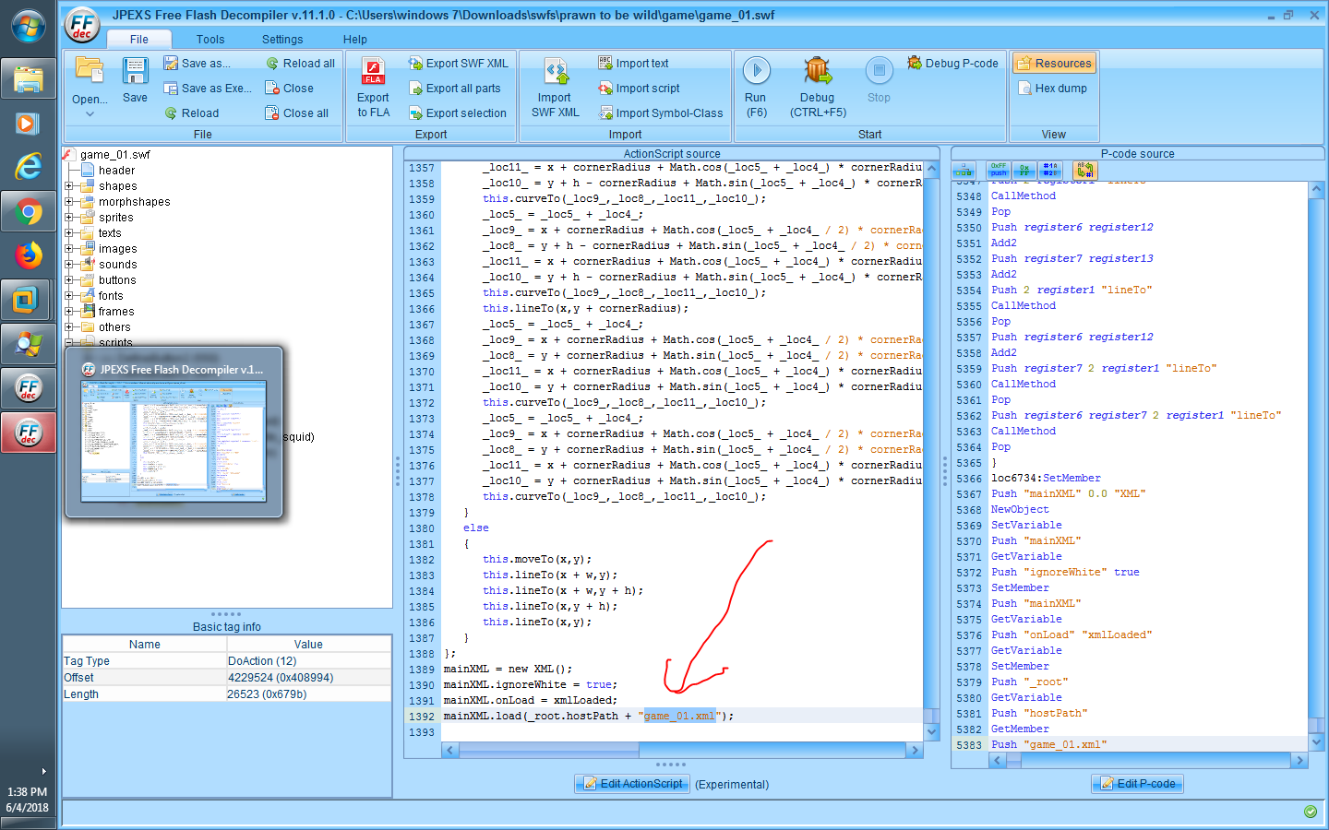This screenshot has width=1329, height=830.
Task: Expand the morphshapes tree node
Action: pyautogui.click(x=69, y=201)
